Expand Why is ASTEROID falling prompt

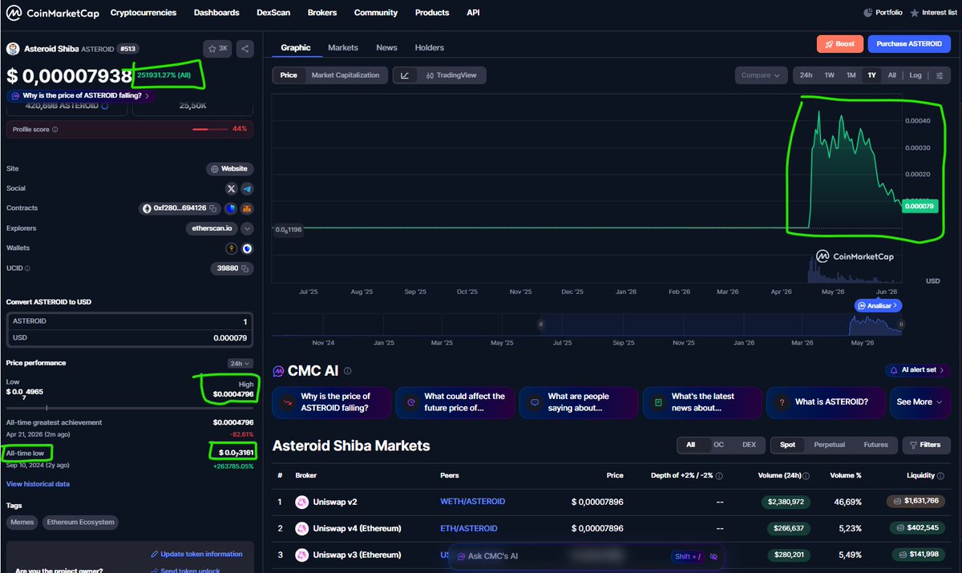80,95
